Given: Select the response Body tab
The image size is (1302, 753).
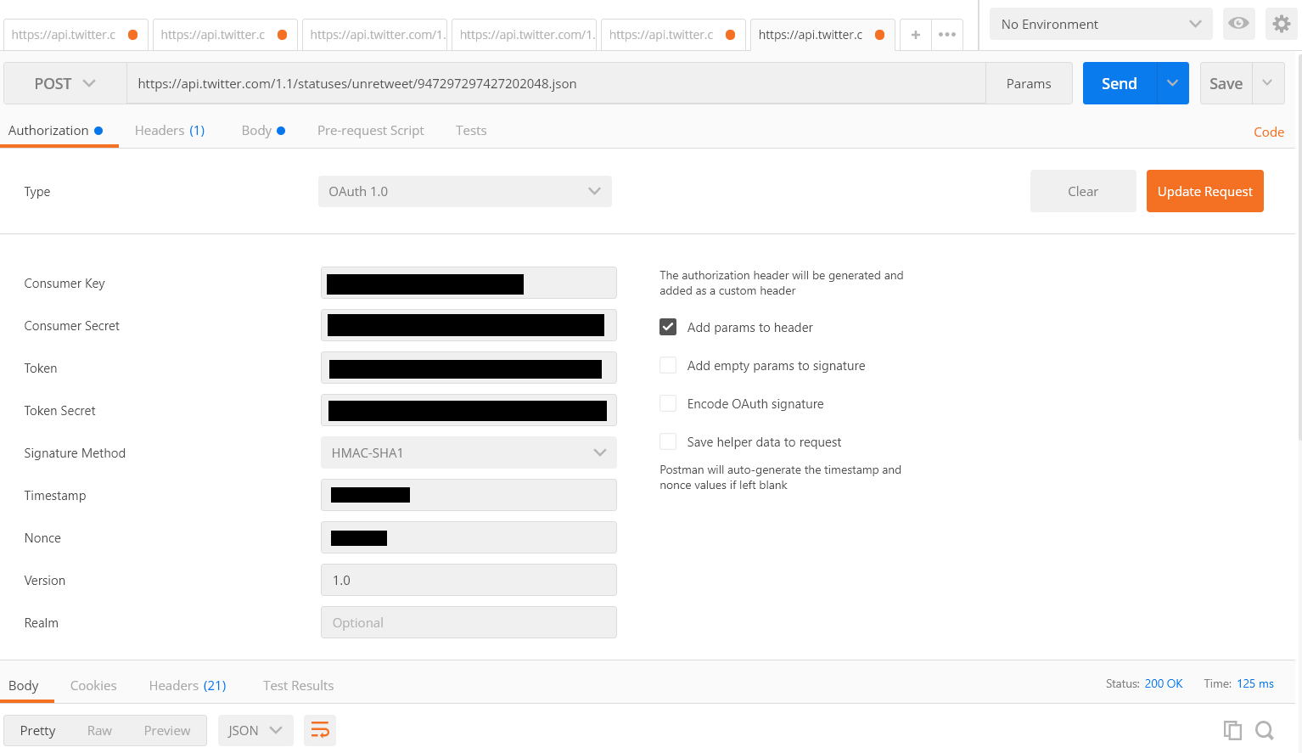Looking at the screenshot, I should 24,685.
